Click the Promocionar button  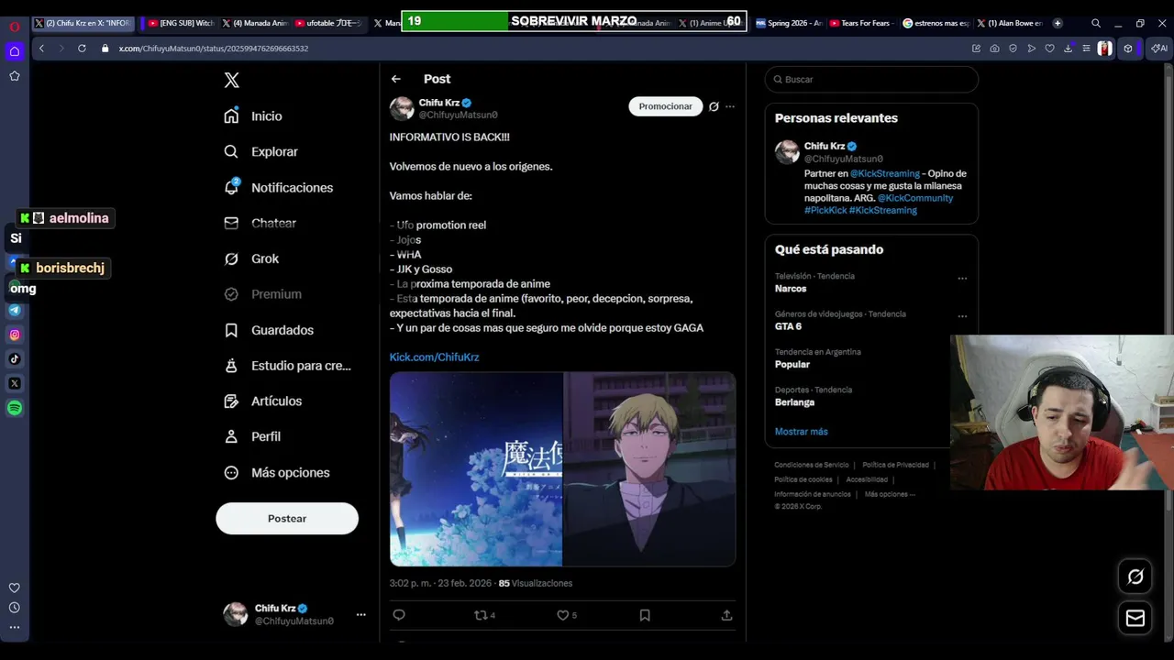pos(665,106)
